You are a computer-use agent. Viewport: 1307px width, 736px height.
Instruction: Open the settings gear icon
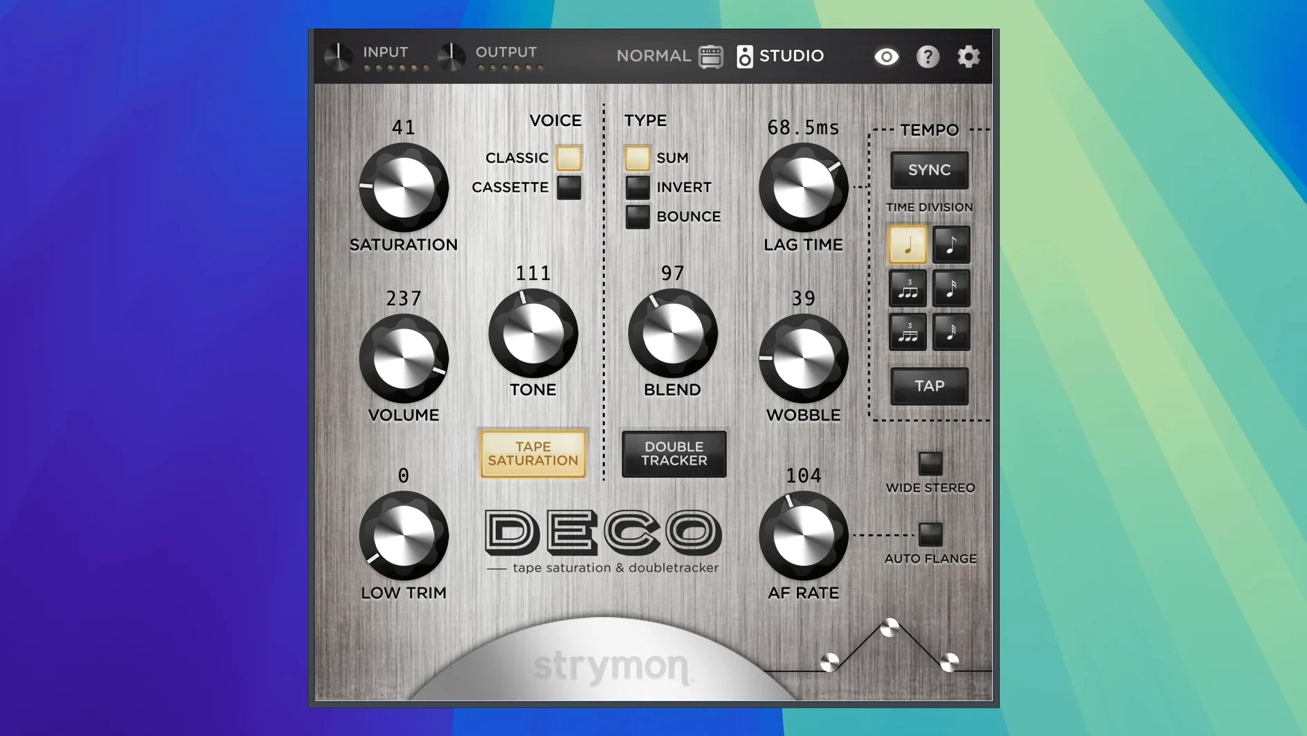click(968, 56)
